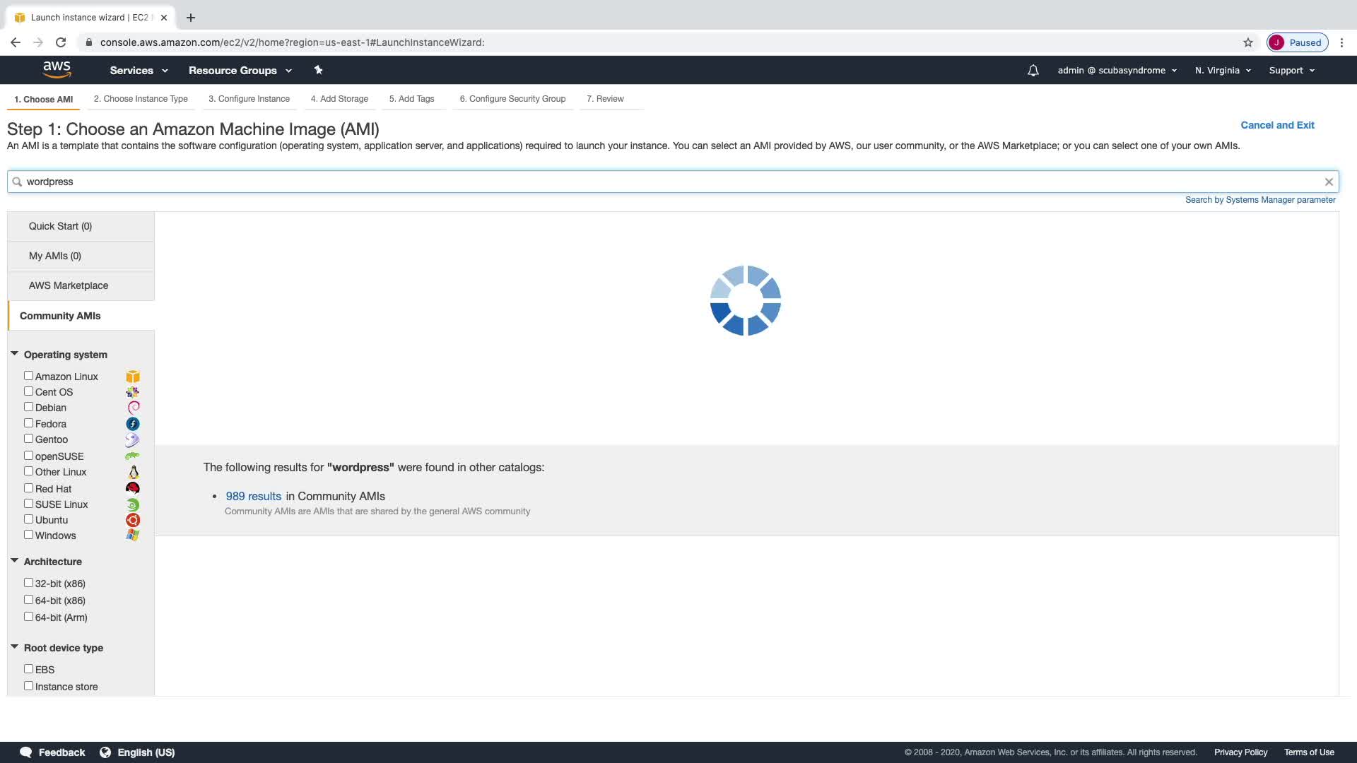Open the notifications bell icon
The height and width of the screenshot is (763, 1357).
pos(1033,71)
